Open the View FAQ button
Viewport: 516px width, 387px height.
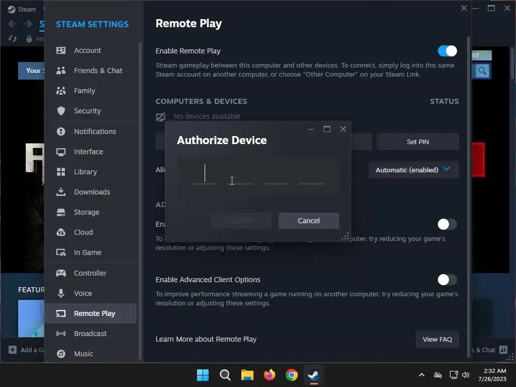point(437,339)
